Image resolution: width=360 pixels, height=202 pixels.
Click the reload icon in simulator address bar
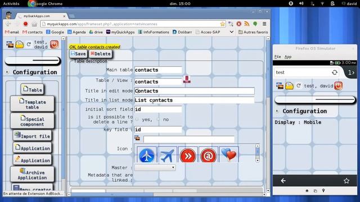[335, 72]
